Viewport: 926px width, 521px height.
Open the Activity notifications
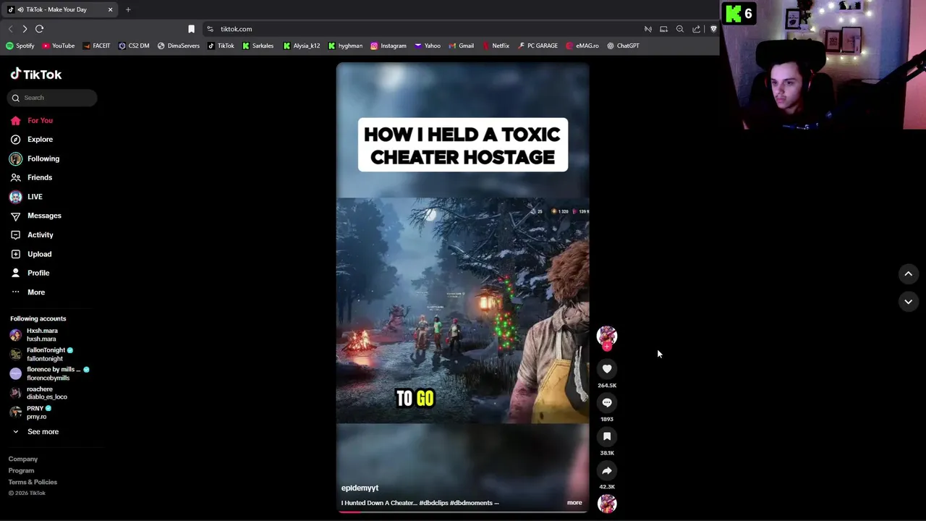(x=32, y=234)
